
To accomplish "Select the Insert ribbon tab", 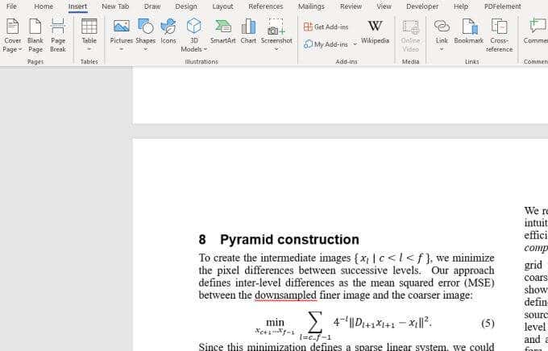I will tap(77, 6).
